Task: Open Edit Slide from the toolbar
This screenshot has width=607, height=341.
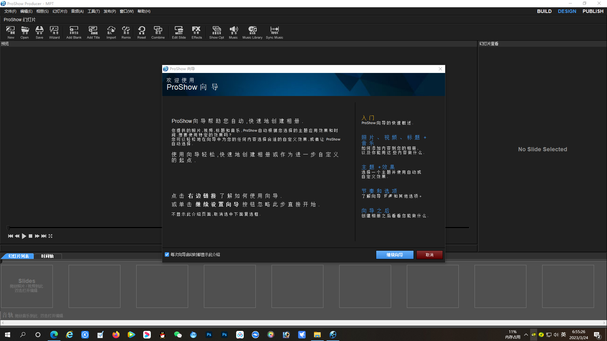Action: click(179, 33)
